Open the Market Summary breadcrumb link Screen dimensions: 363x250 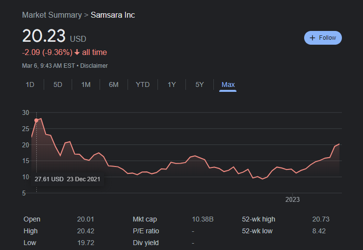[x=52, y=15]
